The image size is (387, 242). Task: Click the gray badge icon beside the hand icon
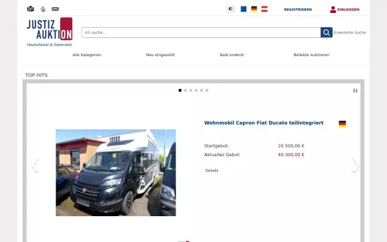55,9
